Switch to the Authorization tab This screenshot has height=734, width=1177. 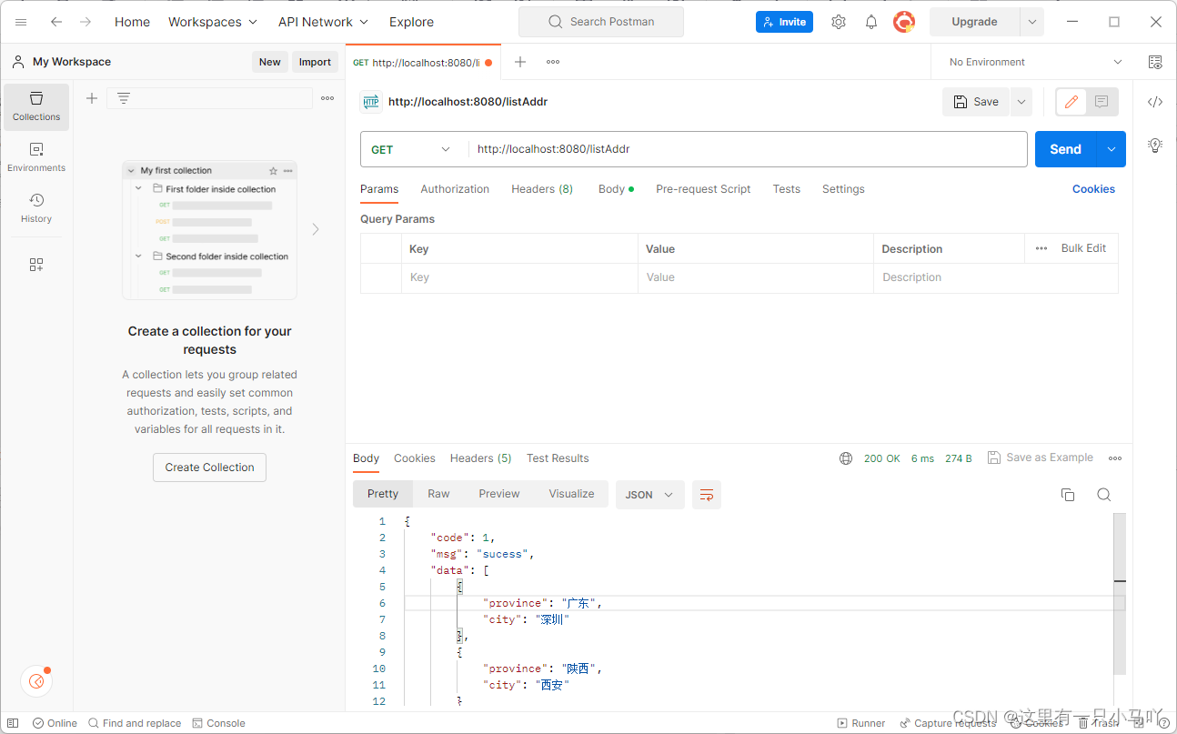[455, 189]
